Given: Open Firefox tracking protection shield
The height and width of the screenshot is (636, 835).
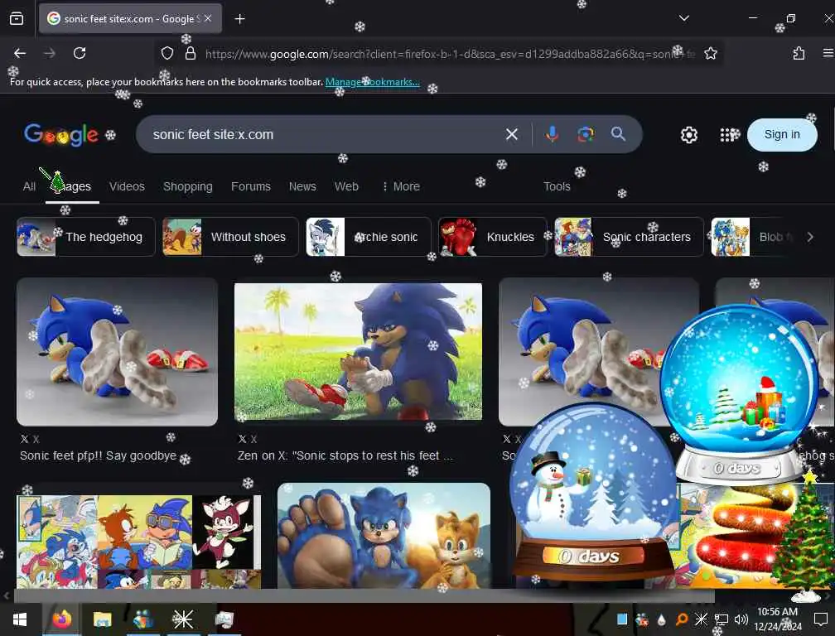Looking at the screenshot, I should click(167, 53).
